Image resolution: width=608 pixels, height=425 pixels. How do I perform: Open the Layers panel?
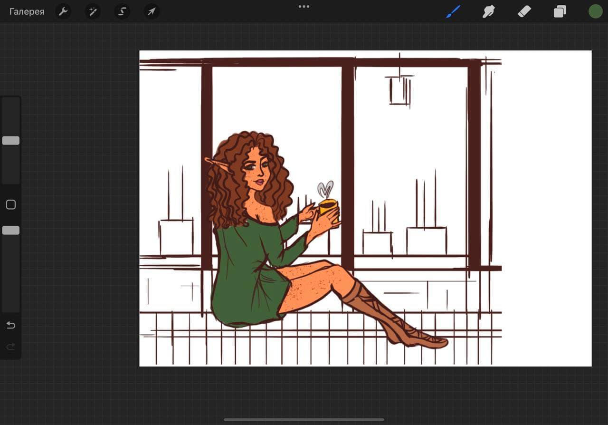560,12
